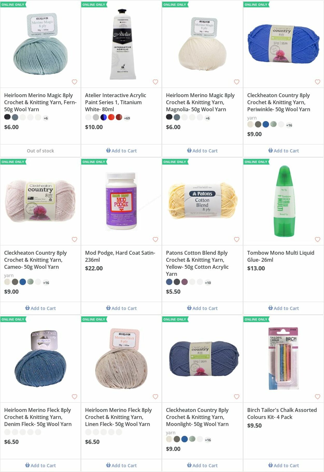Toggle wishlist for Cleckheaton Country Moonlight yarn
Screen dimensions: 324x472
click(236, 396)
